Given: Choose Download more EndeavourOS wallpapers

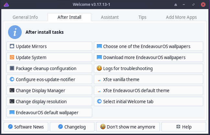Looking at the screenshot, I should coord(149,57).
